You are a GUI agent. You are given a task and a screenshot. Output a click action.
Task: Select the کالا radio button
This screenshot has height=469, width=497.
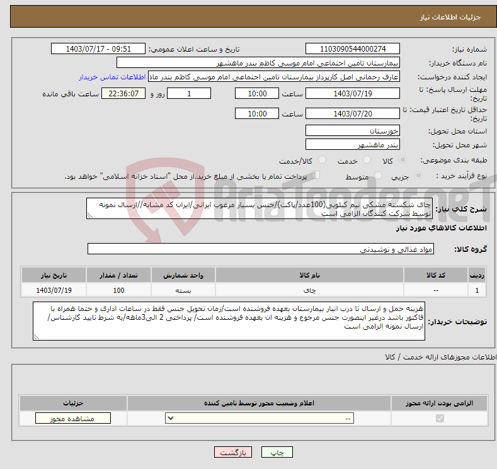pyautogui.click(x=403, y=160)
